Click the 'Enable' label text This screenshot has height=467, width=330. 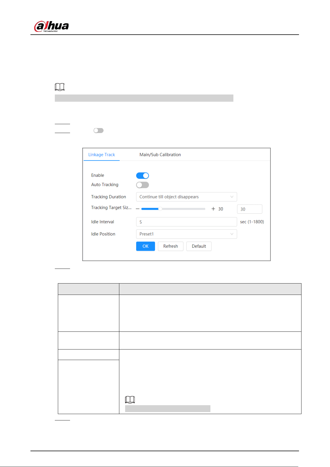pos(98,175)
